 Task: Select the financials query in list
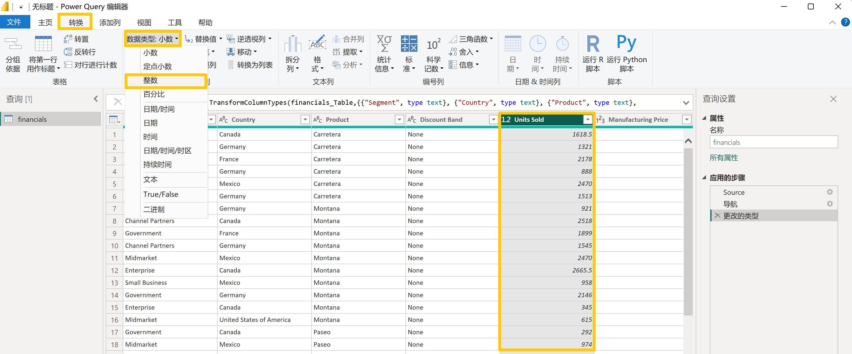pos(32,119)
